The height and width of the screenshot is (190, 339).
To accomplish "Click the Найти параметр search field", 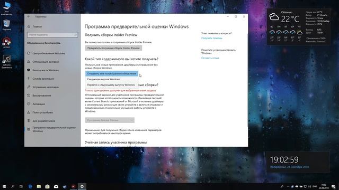I will click(x=52, y=35).
